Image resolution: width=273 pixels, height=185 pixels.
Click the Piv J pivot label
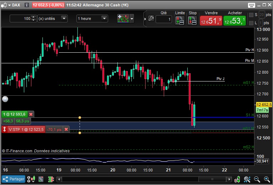pyautogui.click(x=221, y=79)
